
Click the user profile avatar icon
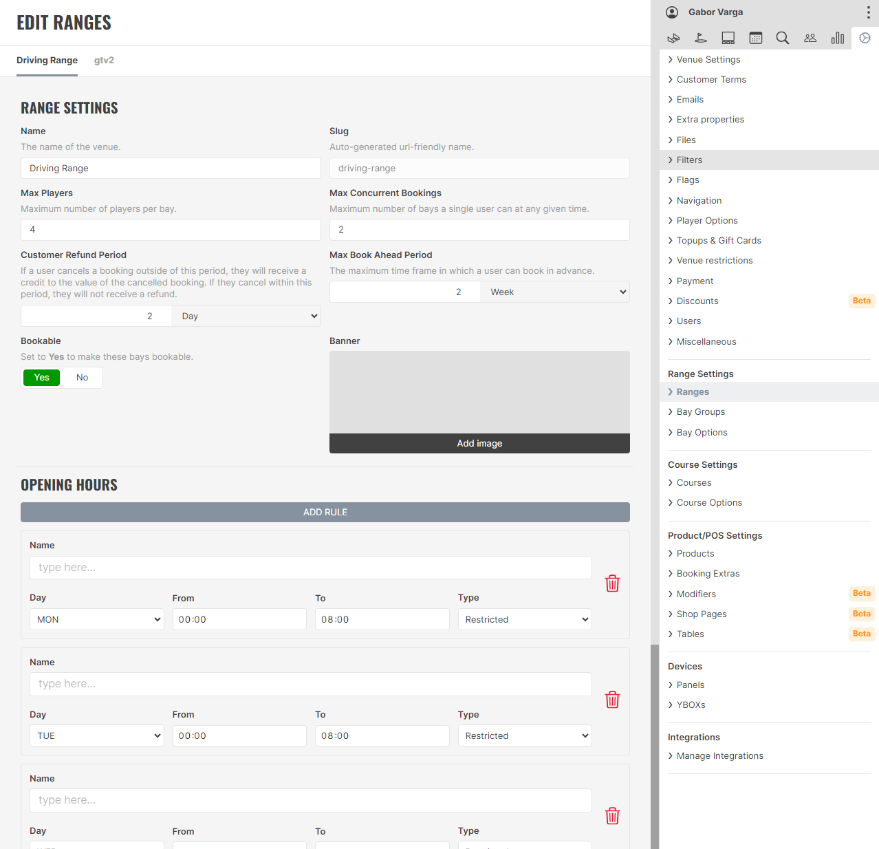tap(672, 12)
